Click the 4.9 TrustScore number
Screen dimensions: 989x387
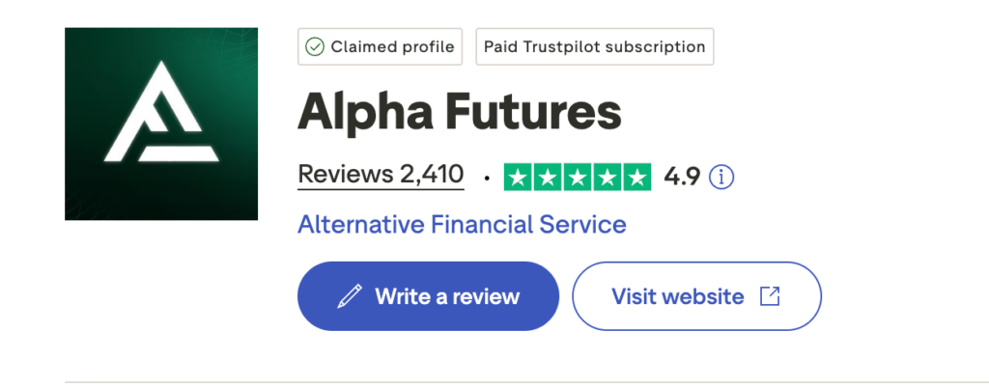(681, 177)
